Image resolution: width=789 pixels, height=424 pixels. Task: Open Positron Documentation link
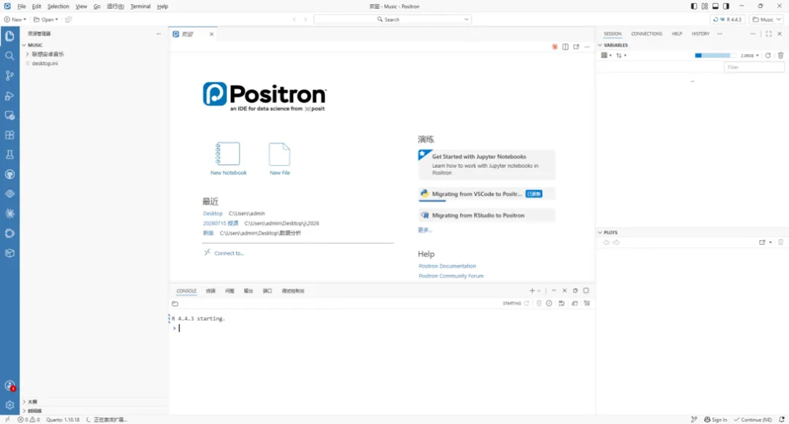(447, 266)
